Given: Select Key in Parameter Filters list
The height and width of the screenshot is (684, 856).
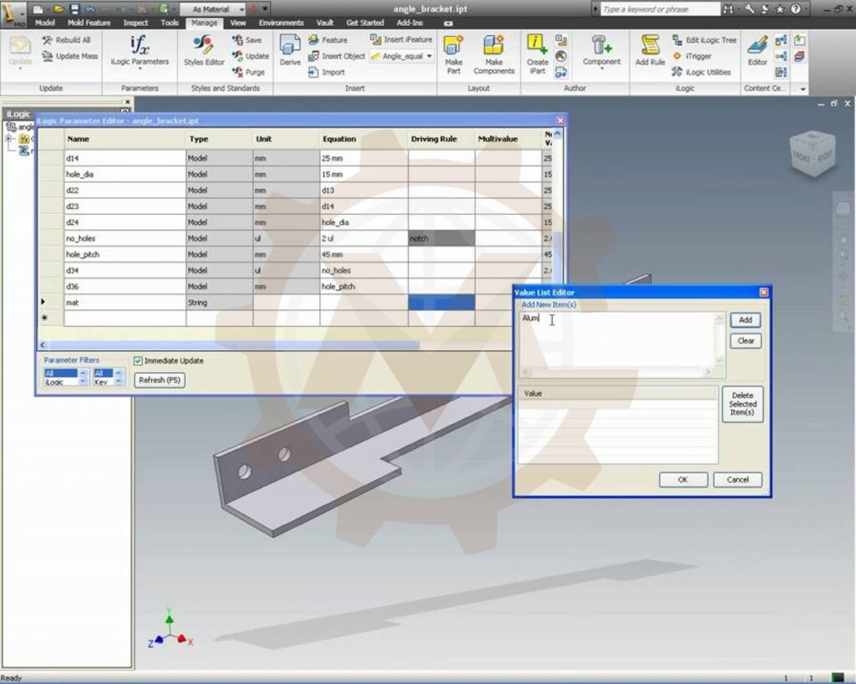Looking at the screenshot, I should [x=103, y=382].
